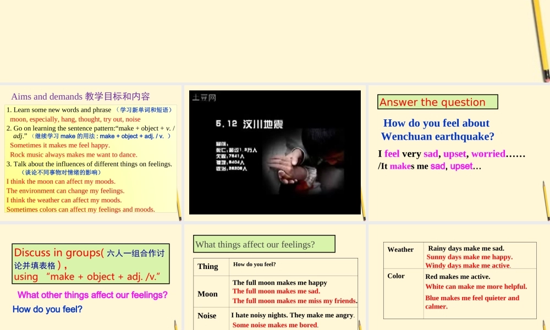Click the '5.12 汶川地震' title in the video
Screen dimensions: 550x330
pyautogui.click(x=249, y=124)
